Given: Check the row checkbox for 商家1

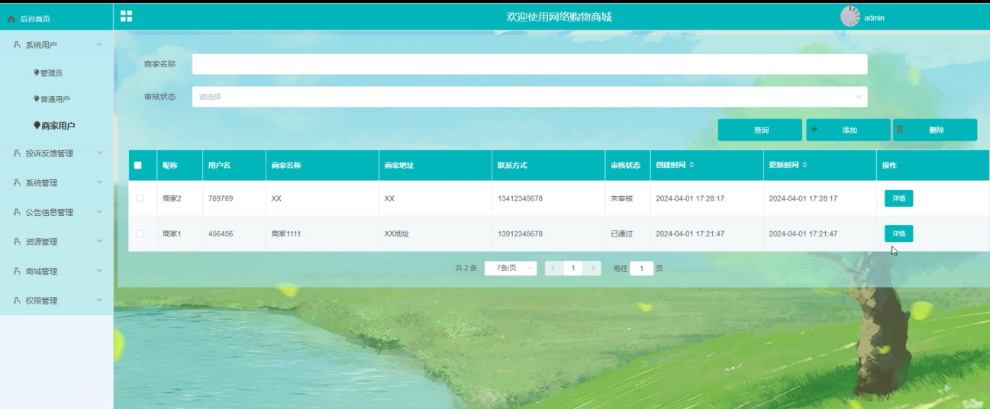Looking at the screenshot, I should [140, 233].
